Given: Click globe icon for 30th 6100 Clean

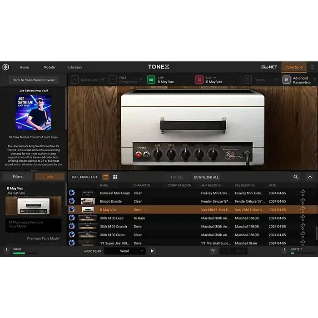Looking at the screenshot, I should (72, 234).
